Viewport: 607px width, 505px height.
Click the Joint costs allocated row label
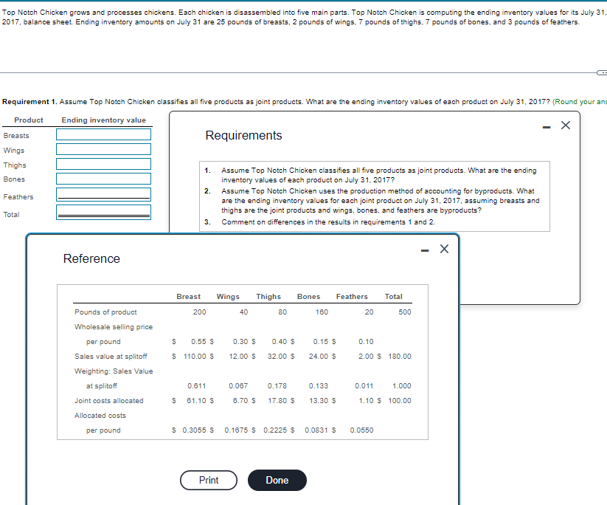(108, 400)
